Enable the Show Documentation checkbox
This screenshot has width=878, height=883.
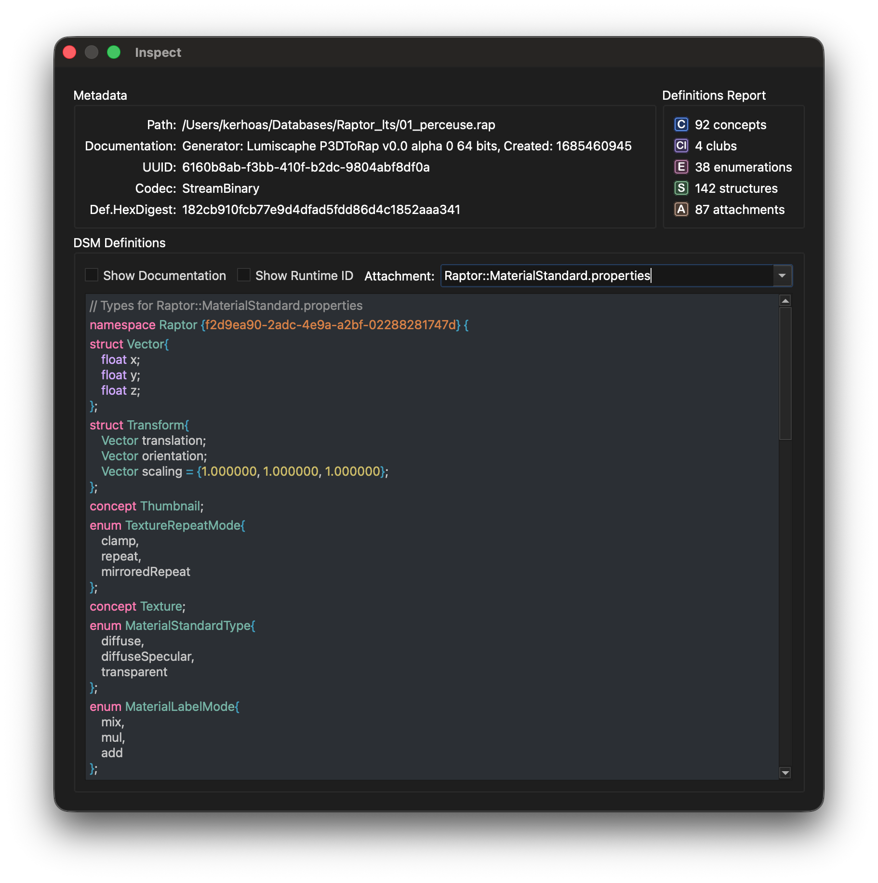click(92, 275)
